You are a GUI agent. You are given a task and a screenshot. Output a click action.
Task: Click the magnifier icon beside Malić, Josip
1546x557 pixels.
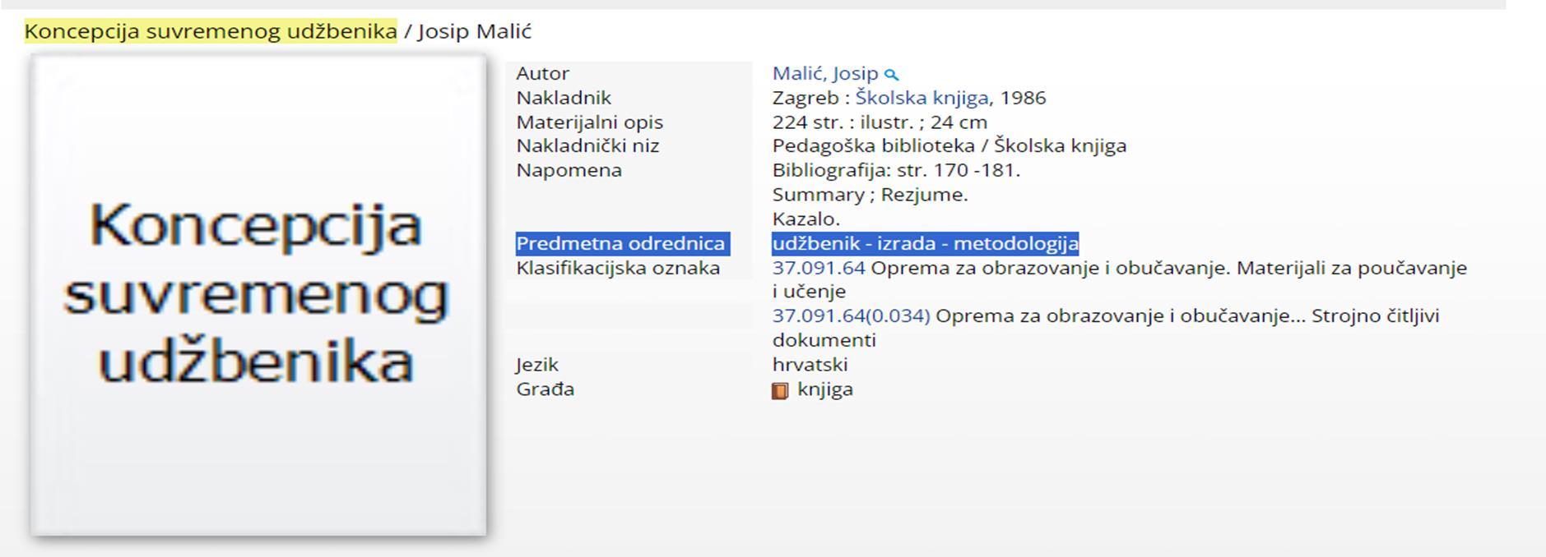(891, 75)
